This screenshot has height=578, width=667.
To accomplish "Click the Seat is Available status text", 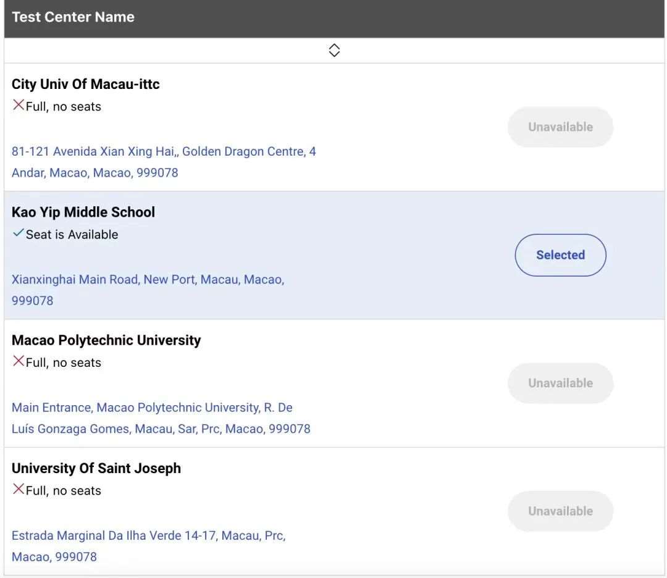I will click(72, 235).
